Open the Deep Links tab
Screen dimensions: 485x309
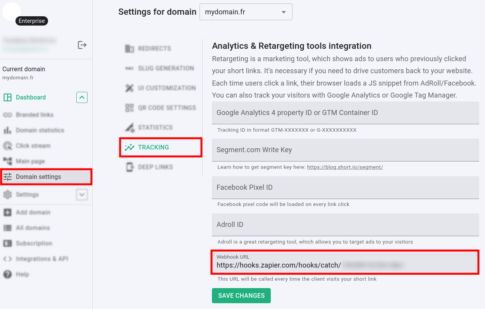[155, 167]
